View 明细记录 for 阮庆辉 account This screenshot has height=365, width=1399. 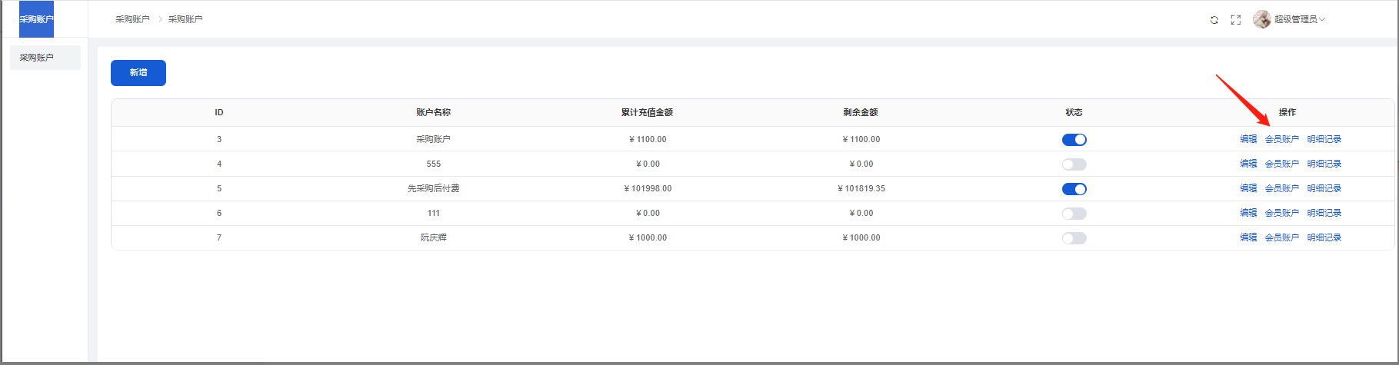click(x=1324, y=237)
